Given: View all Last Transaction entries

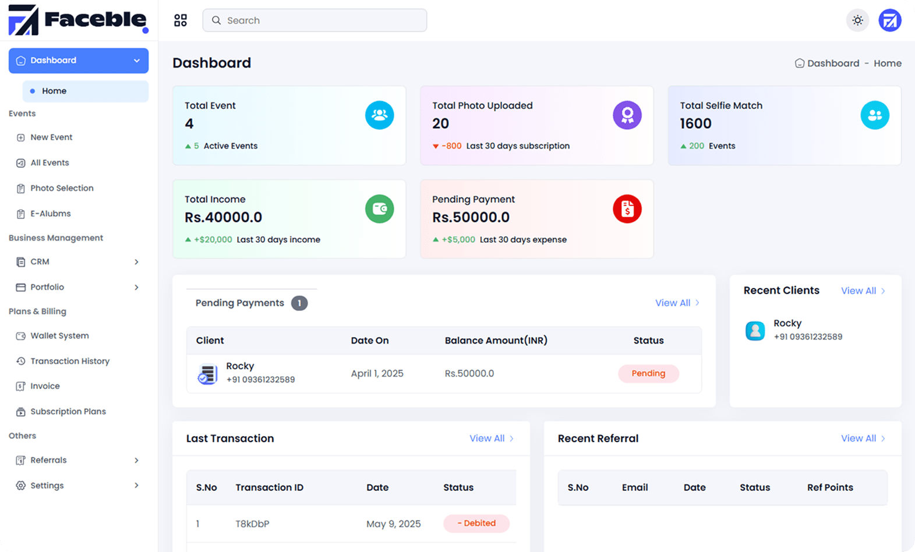Looking at the screenshot, I should pyautogui.click(x=491, y=438).
